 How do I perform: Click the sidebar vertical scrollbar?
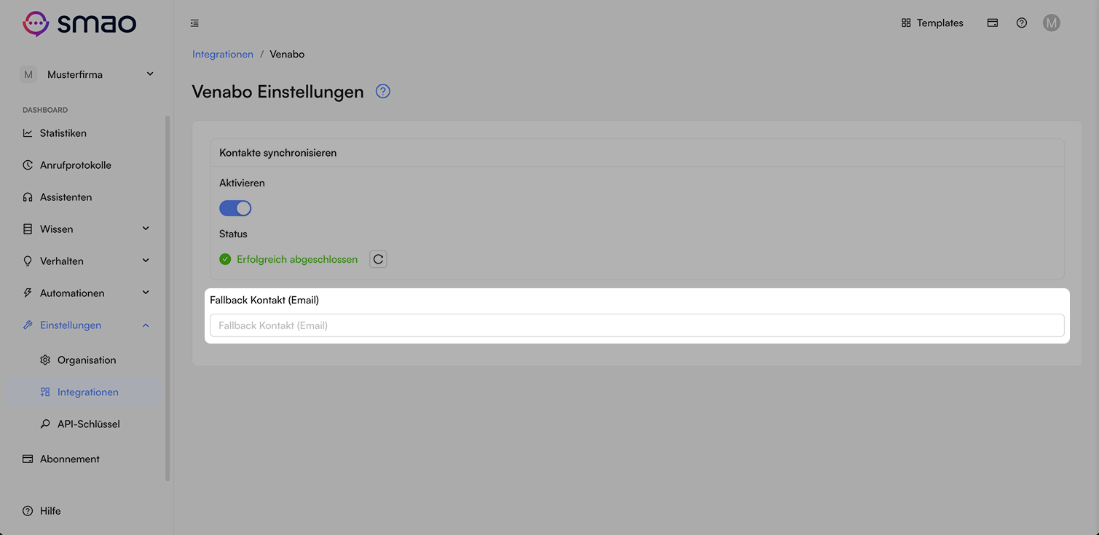168,298
